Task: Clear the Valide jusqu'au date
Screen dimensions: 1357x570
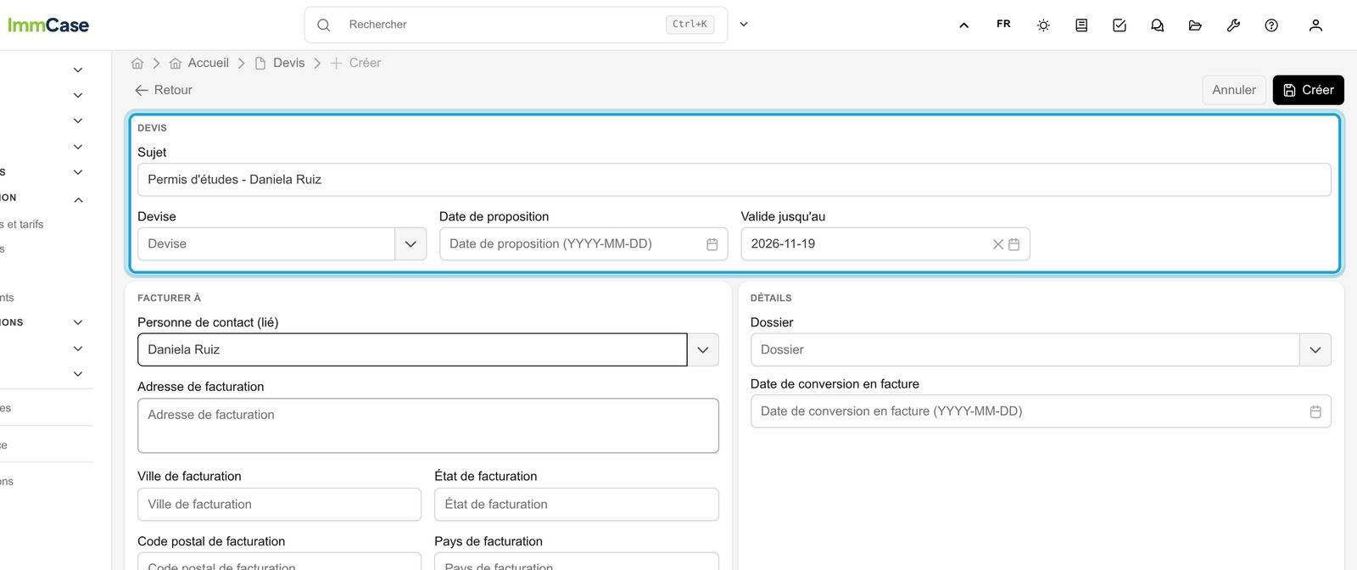Action: 998,244
